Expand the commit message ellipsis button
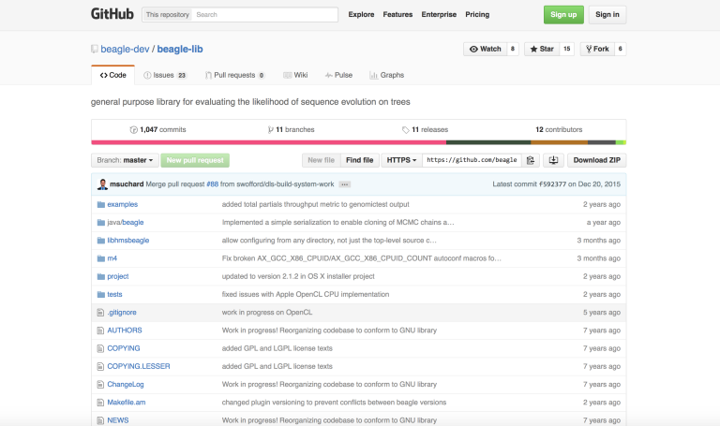Viewport: 720px width, 426px height. tap(344, 184)
